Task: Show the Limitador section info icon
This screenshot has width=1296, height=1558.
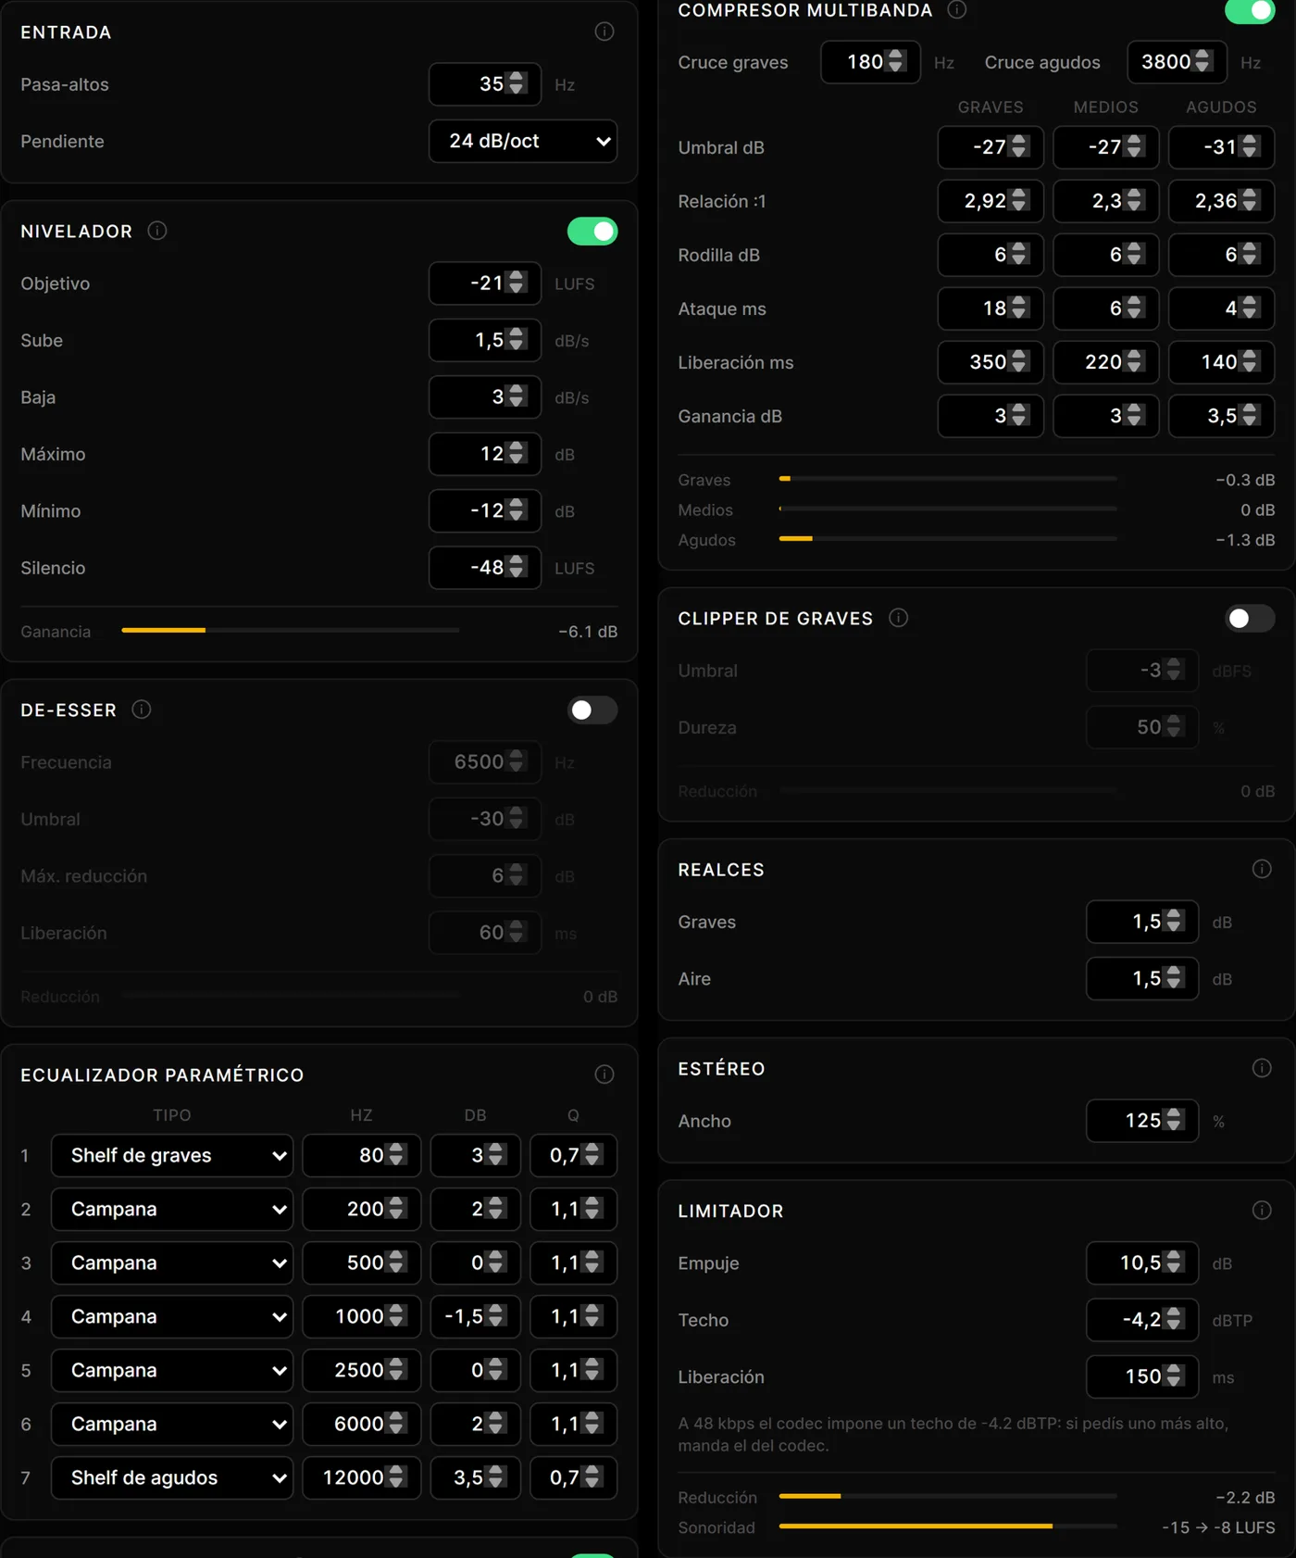Action: 1262,1211
